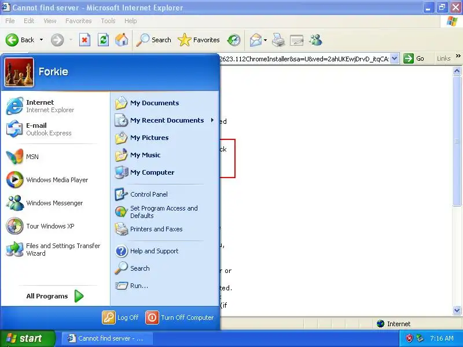
Task: Click the Internet zone status bar entry
Action: click(394, 324)
